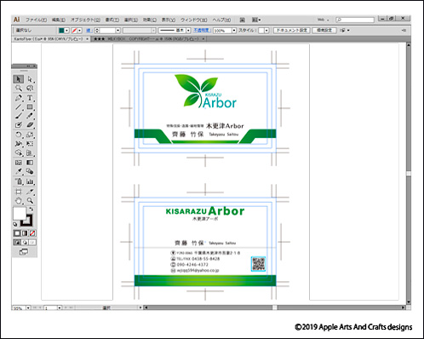Select the Eraser tool

click(x=30, y=125)
